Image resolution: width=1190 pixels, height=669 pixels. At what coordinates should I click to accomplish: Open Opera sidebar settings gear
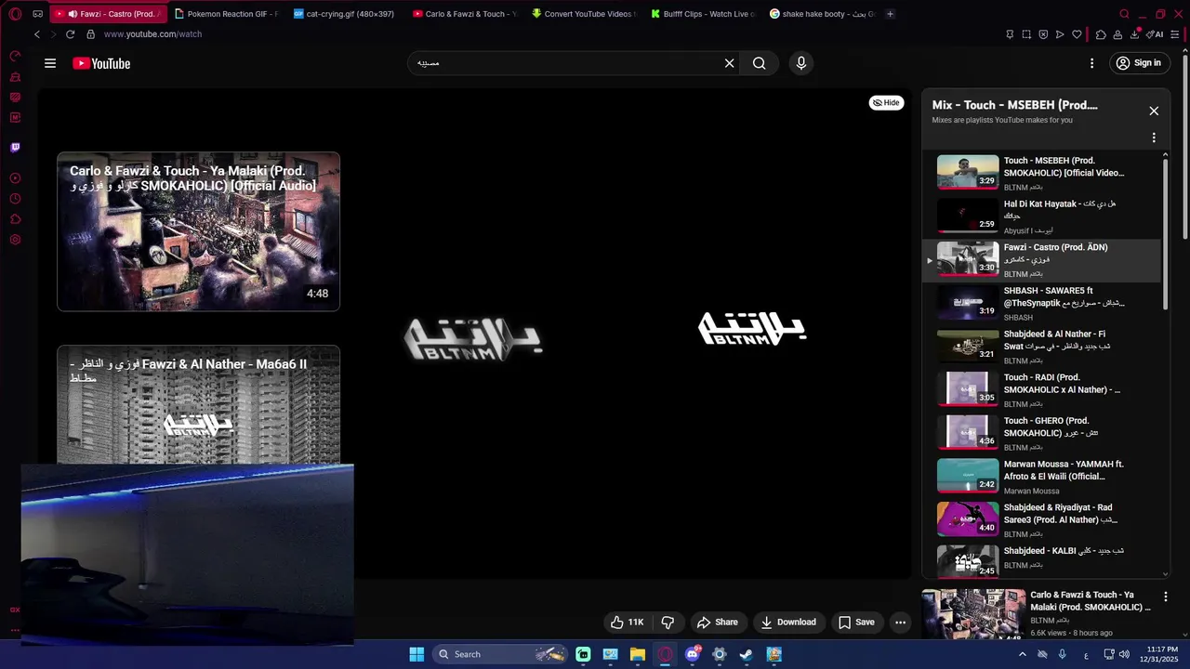(x=15, y=240)
